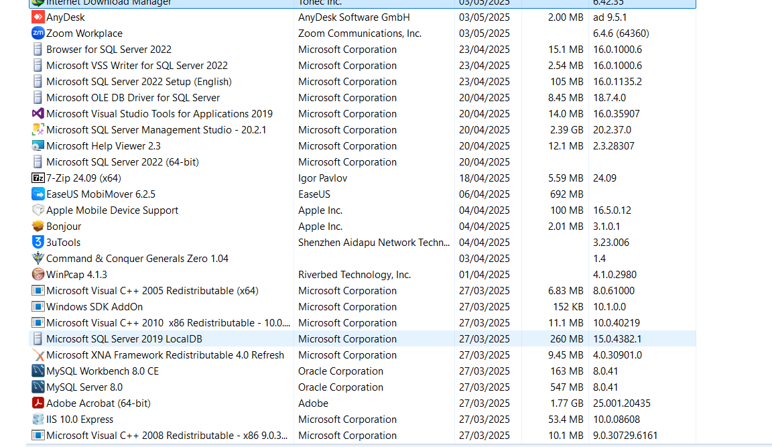Click the Adobe Acrobat (64-bit) icon

pyautogui.click(x=38, y=403)
